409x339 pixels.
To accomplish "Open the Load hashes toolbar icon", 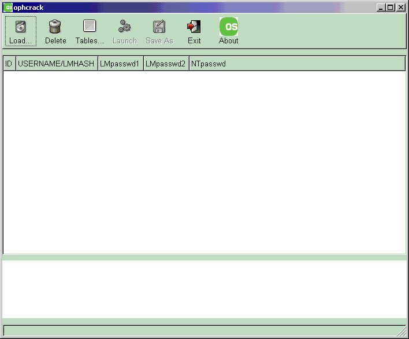I will 21,27.
